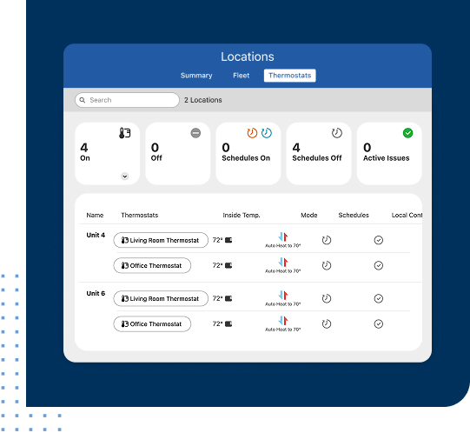The image size is (470, 433).
Task: Select the Thermostats tab
Action: [x=289, y=76]
